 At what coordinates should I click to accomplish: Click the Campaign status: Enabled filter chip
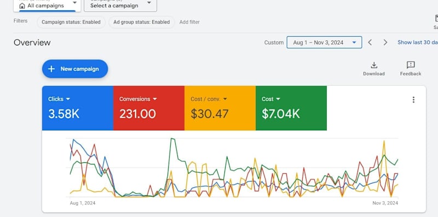tap(71, 22)
